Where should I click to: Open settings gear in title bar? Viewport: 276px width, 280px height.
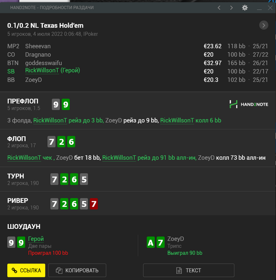tap(245, 8)
